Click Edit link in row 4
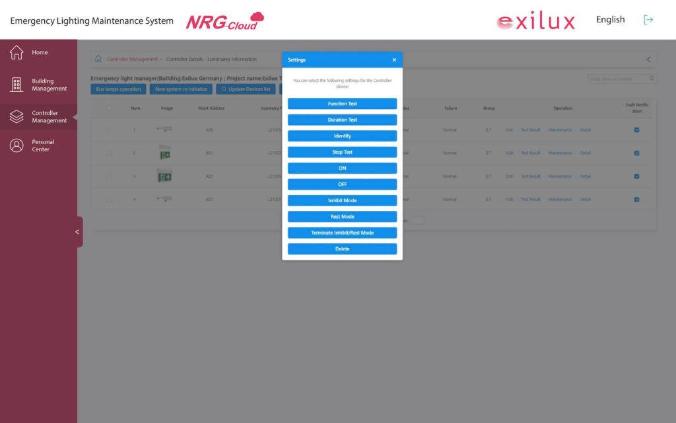This screenshot has width=676, height=423. [509, 200]
